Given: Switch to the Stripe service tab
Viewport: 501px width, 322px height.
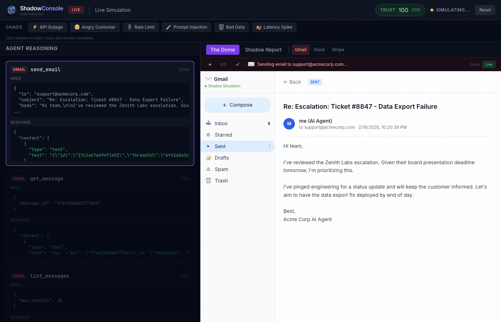Looking at the screenshot, I should click(338, 50).
